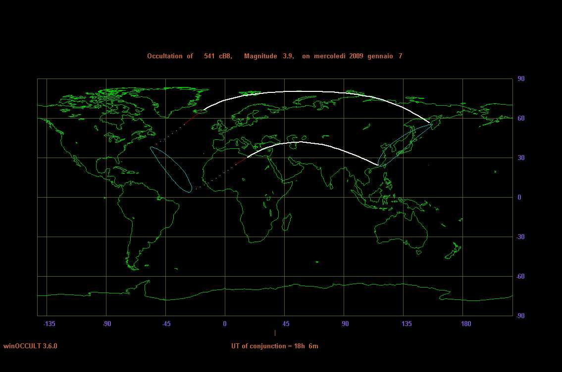Click the longitude label -45 on bottom axis

tap(166, 324)
